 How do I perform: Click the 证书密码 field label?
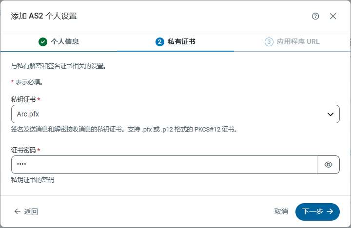(23, 150)
